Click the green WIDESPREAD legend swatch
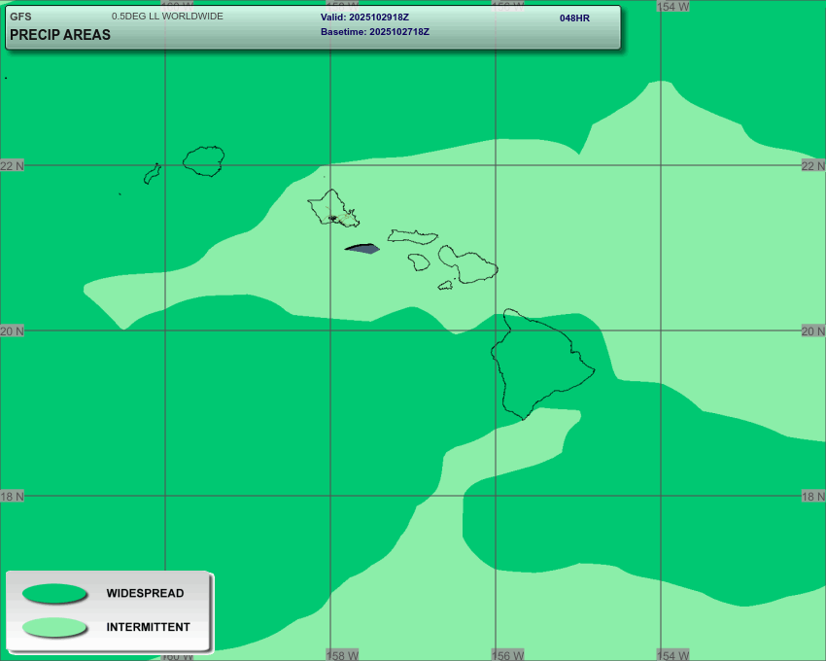The width and height of the screenshot is (826, 661). [54, 593]
